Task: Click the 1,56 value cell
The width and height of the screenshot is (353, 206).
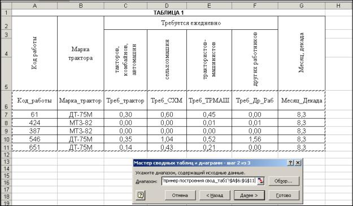Action: tap(255, 139)
